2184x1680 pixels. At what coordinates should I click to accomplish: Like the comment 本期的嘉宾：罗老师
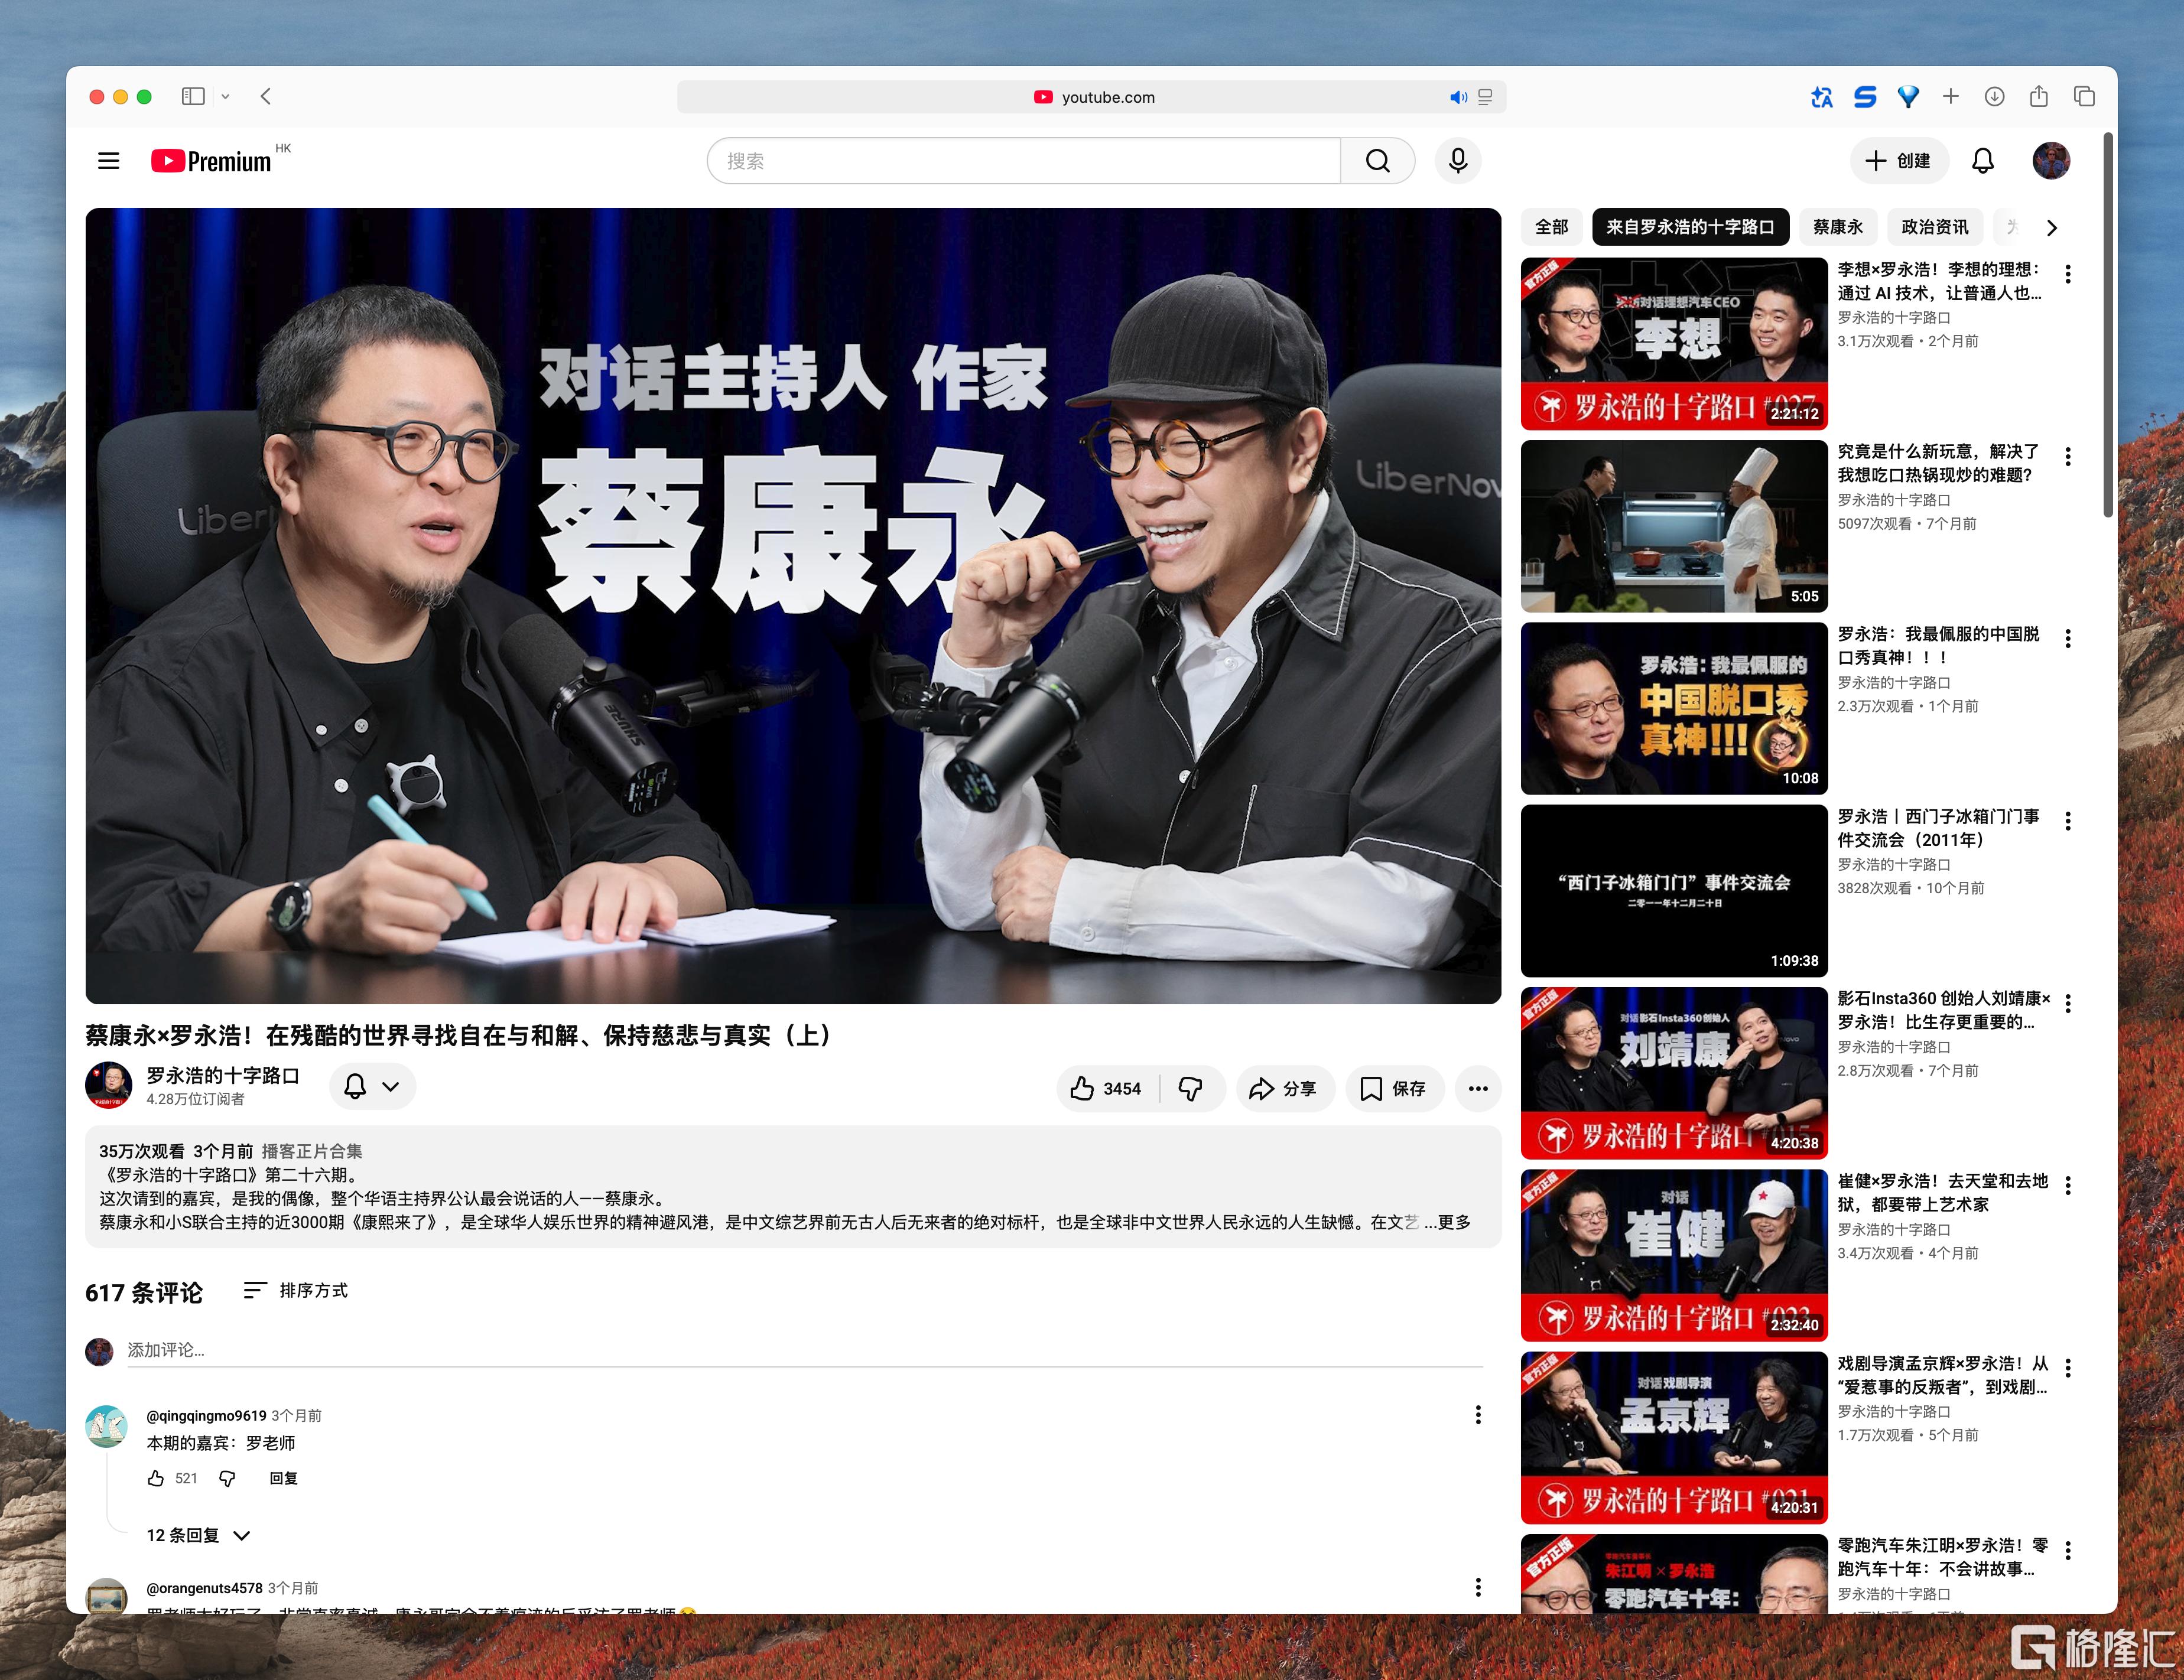click(x=156, y=1478)
